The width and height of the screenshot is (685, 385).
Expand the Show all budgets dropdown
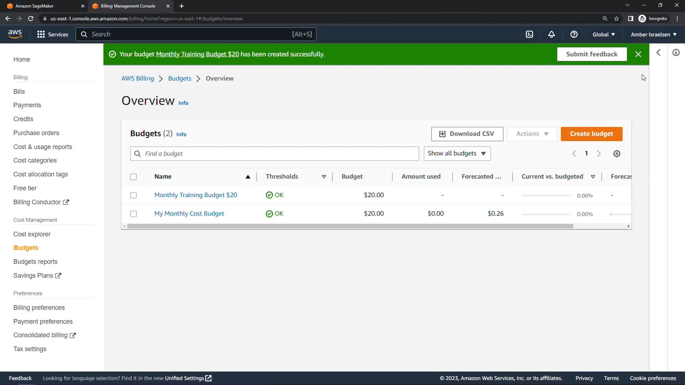click(457, 154)
